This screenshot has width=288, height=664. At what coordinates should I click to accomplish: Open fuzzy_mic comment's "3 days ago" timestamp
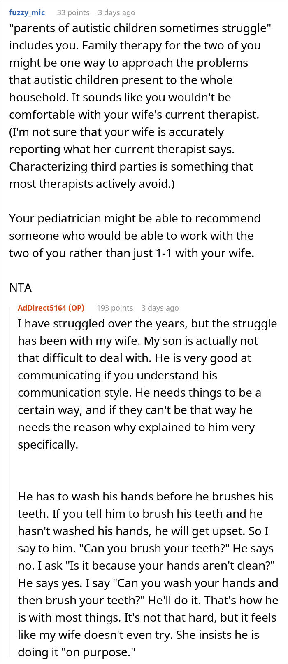[116, 12]
